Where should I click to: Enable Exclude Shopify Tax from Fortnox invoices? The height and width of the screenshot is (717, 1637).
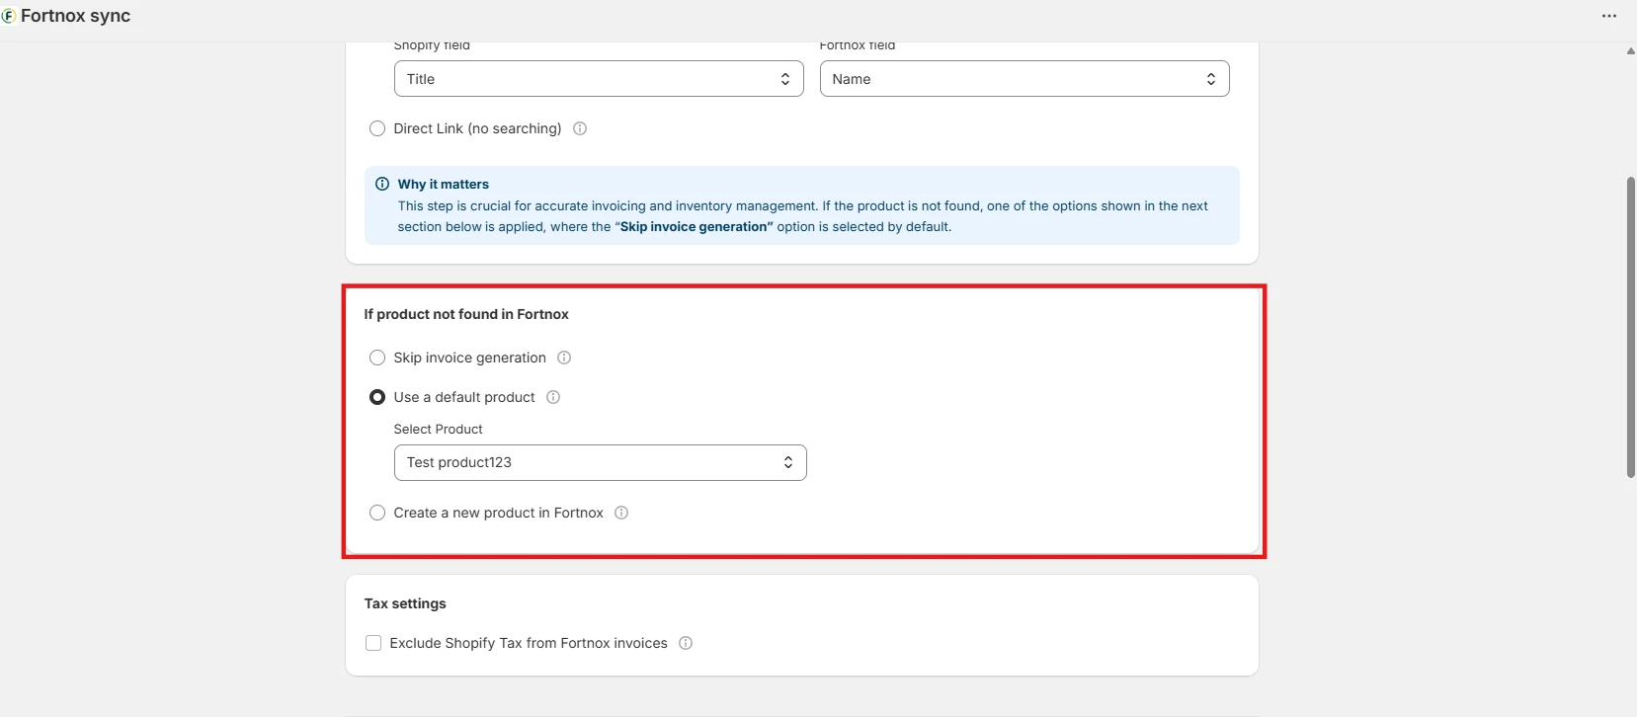[373, 643]
